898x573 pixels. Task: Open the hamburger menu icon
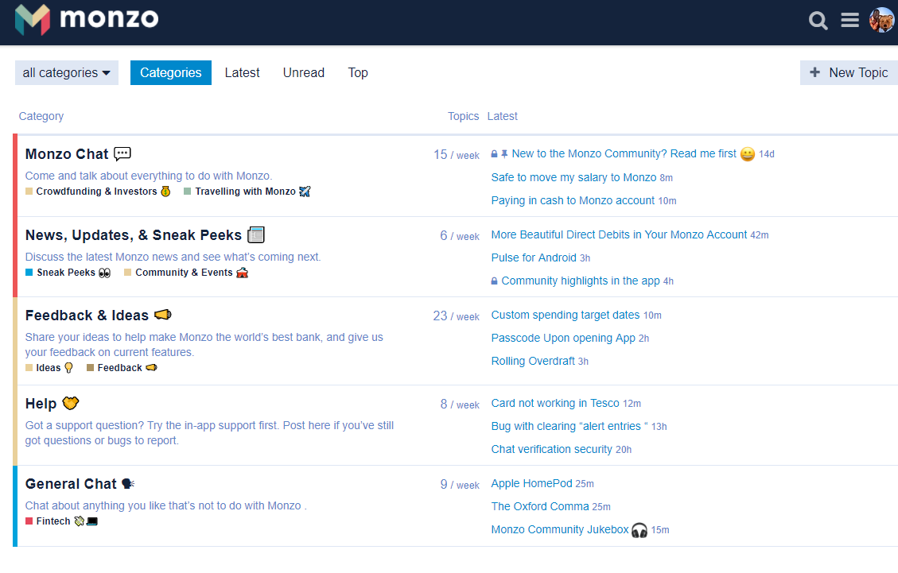(849, 21)
